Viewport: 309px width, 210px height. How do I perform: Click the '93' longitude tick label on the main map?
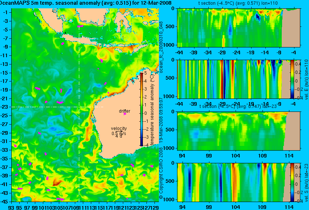tap(11, 207)
